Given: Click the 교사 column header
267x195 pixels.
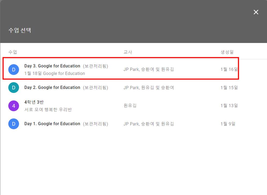Looking at the screenshot, I should pos(128,52).
